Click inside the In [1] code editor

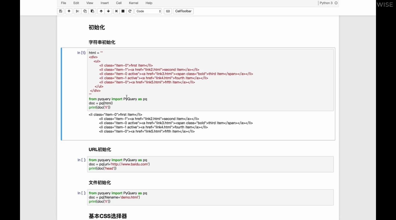[x=210, y=80]
